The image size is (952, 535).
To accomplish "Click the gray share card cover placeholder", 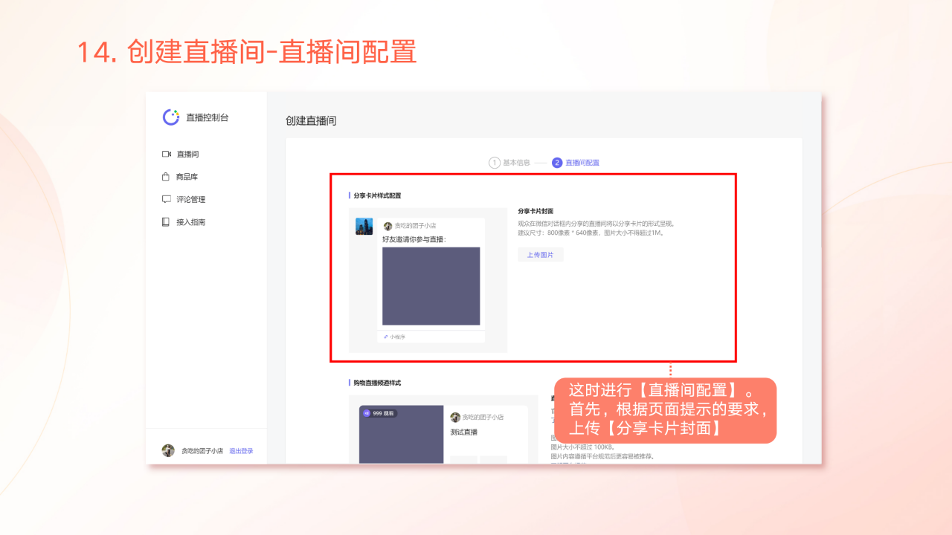I will (431, 286).
